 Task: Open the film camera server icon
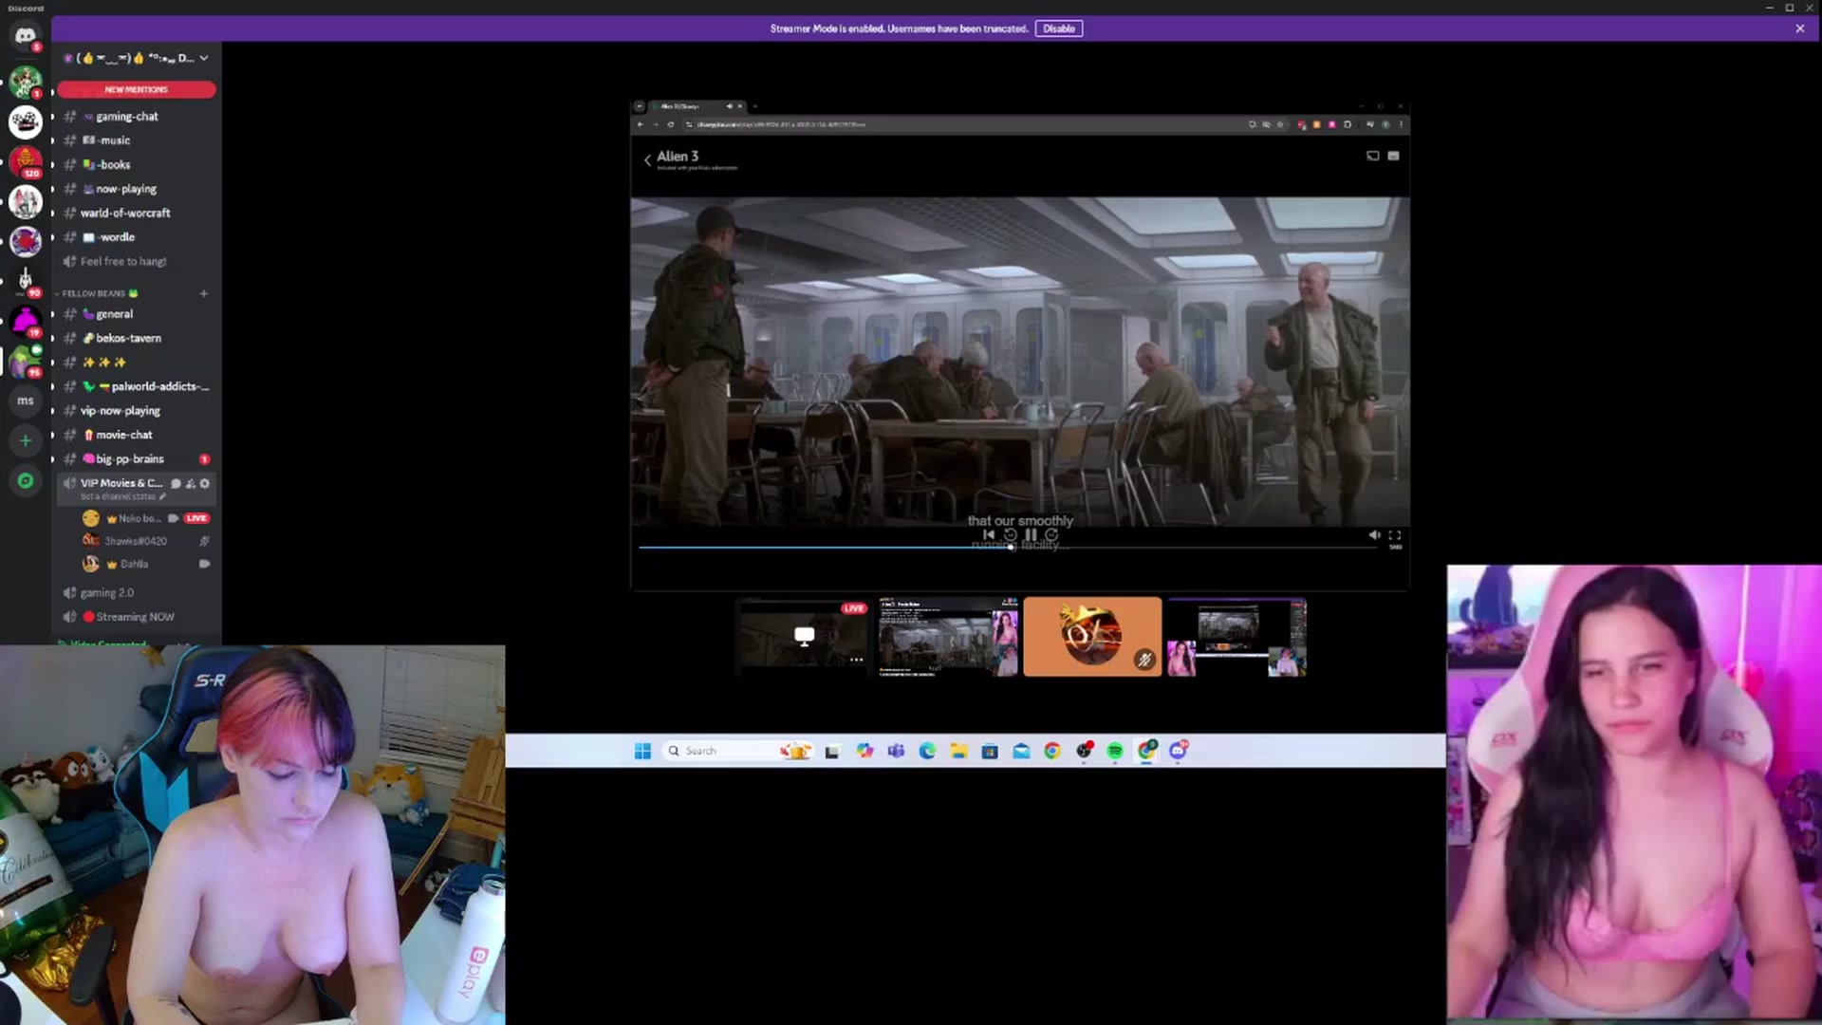(x=26, y=121)
